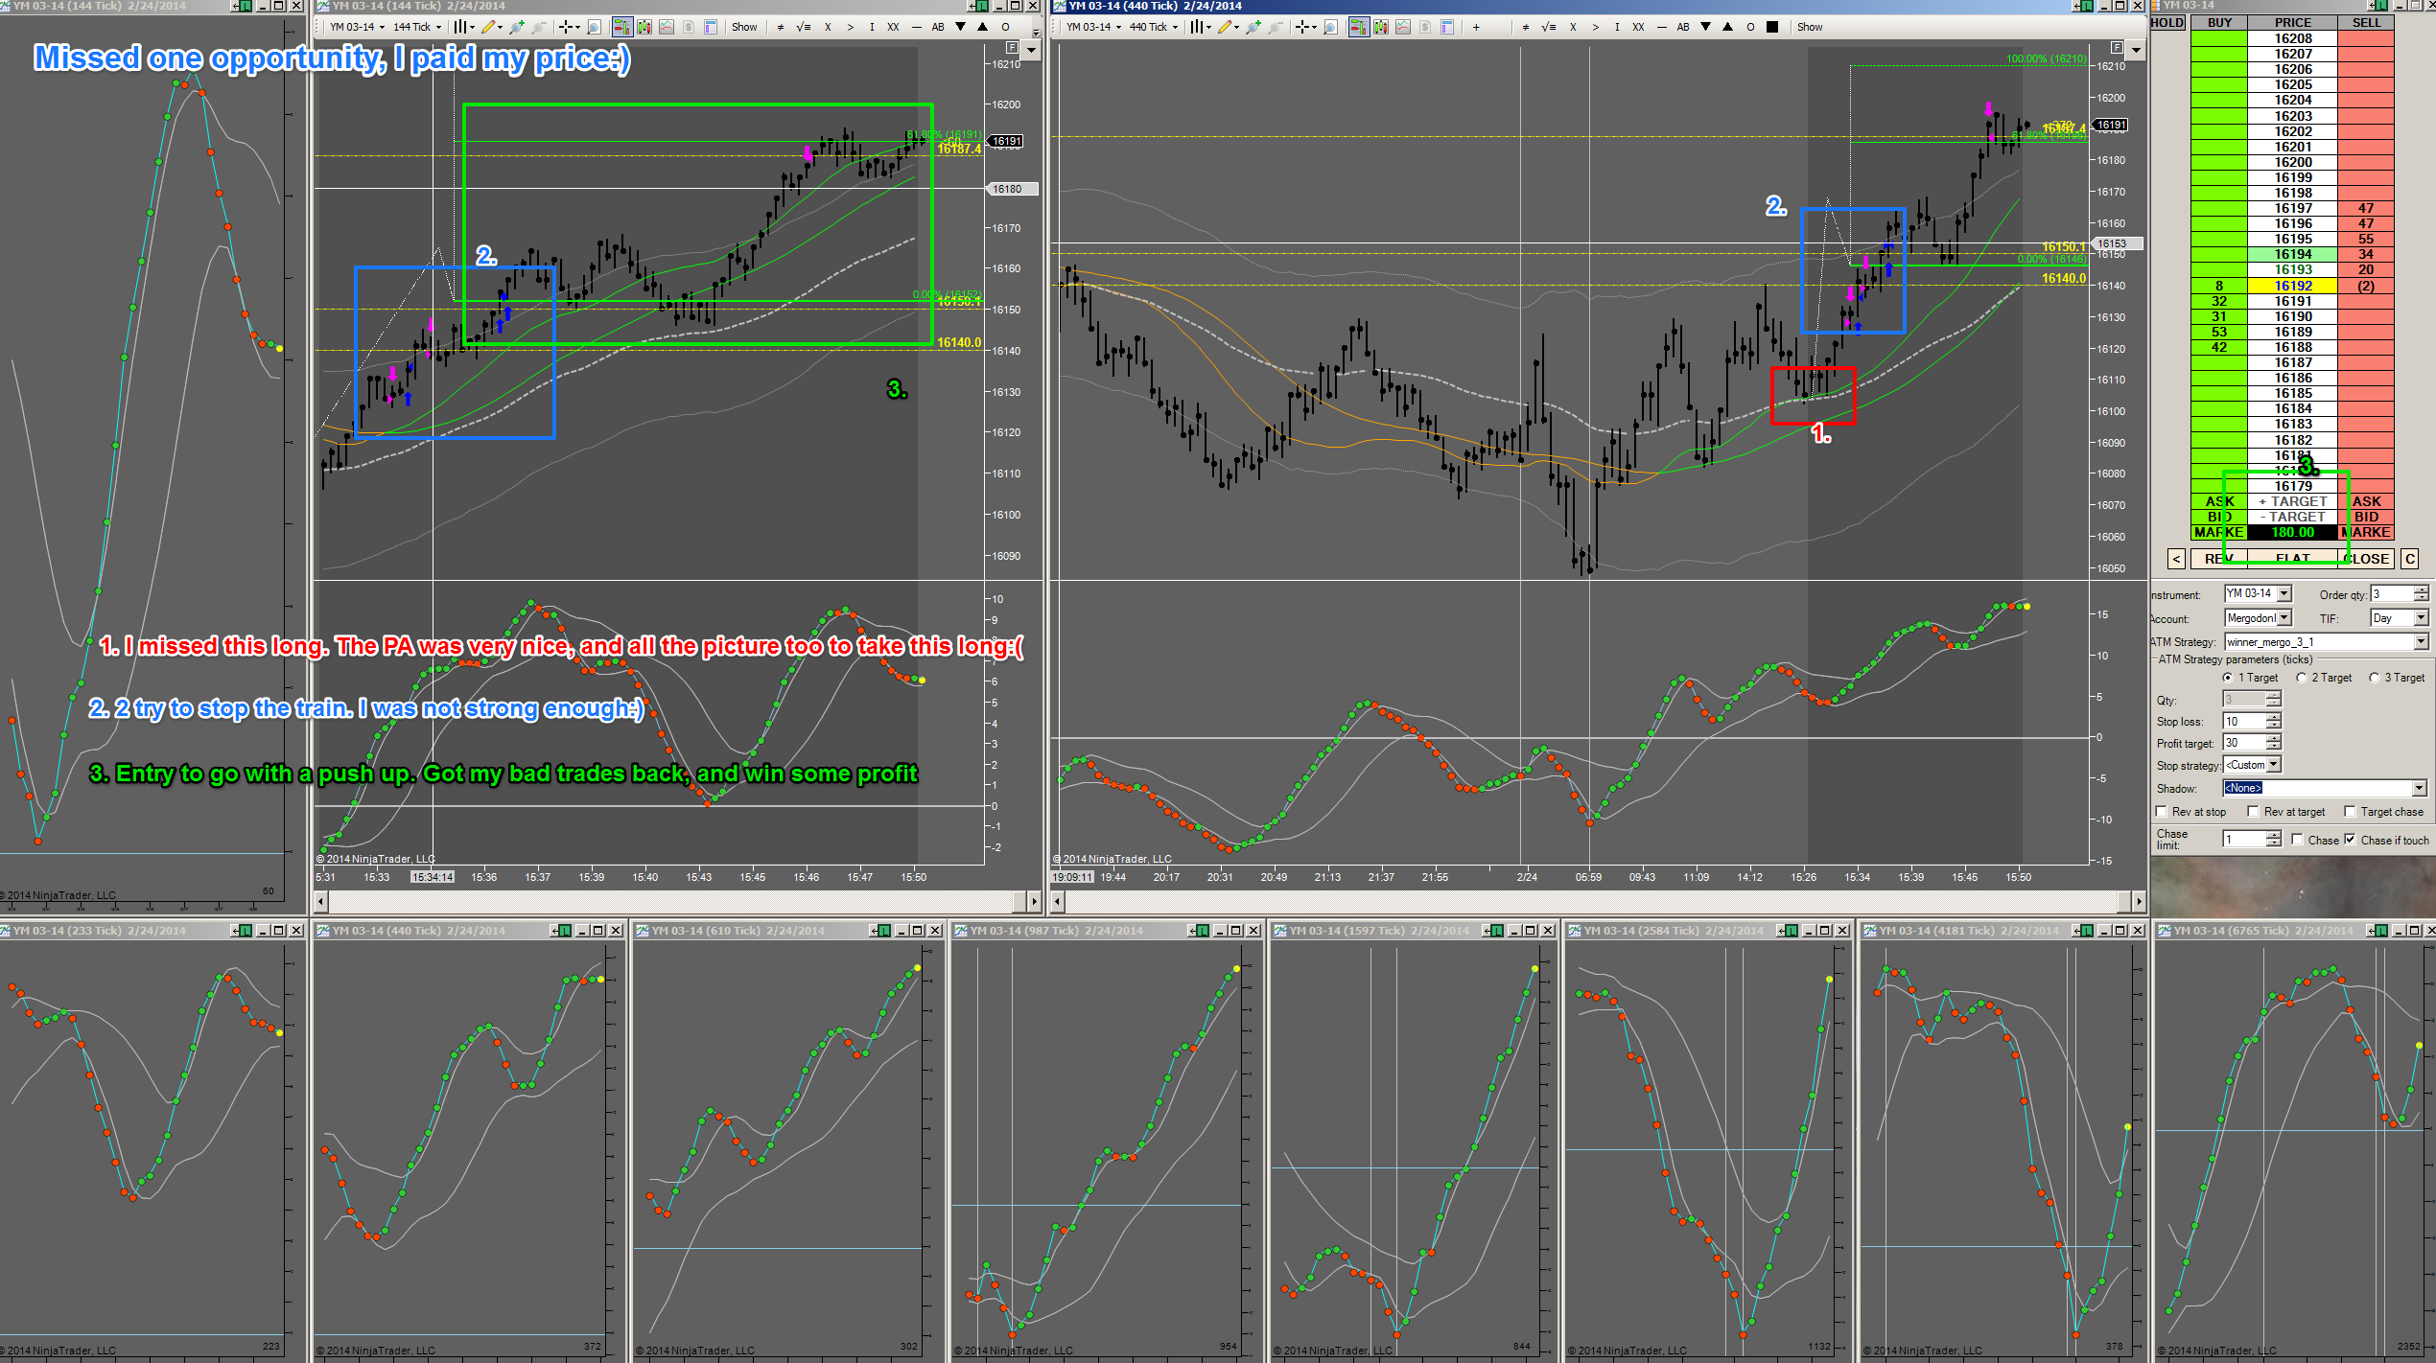Image resolution: width=2436 pixels, height=1363 pixels.
Task: Click Show in 144 Tick chart toolbar
Action: (744, 27)
